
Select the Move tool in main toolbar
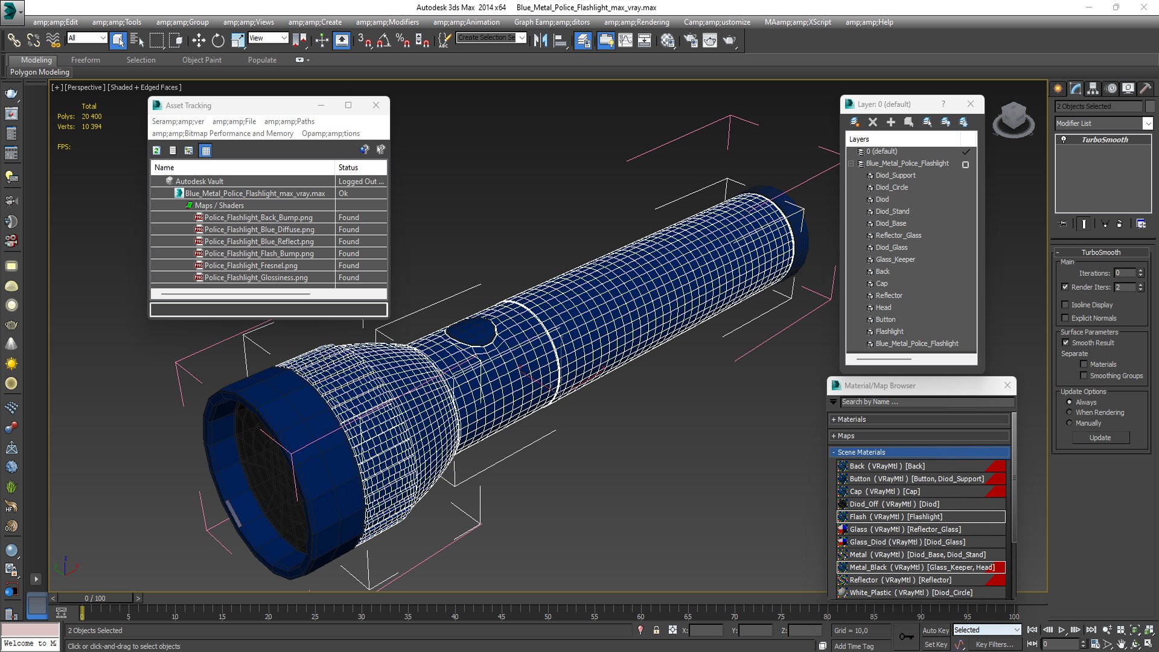tap(199, 40)
